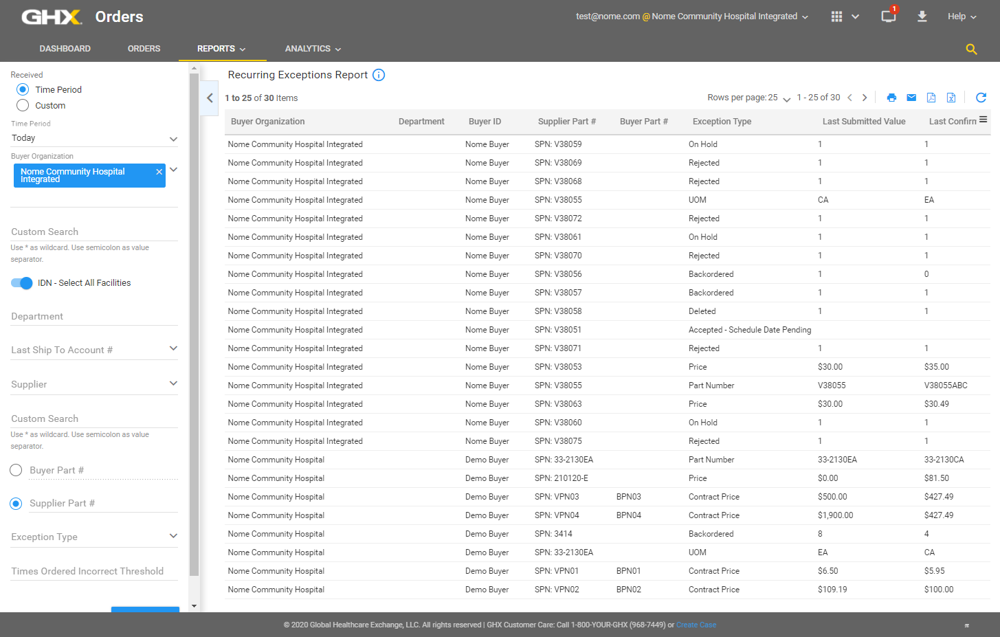1000x637 pixels.
Task: Email the report
Action: point(911,98)
